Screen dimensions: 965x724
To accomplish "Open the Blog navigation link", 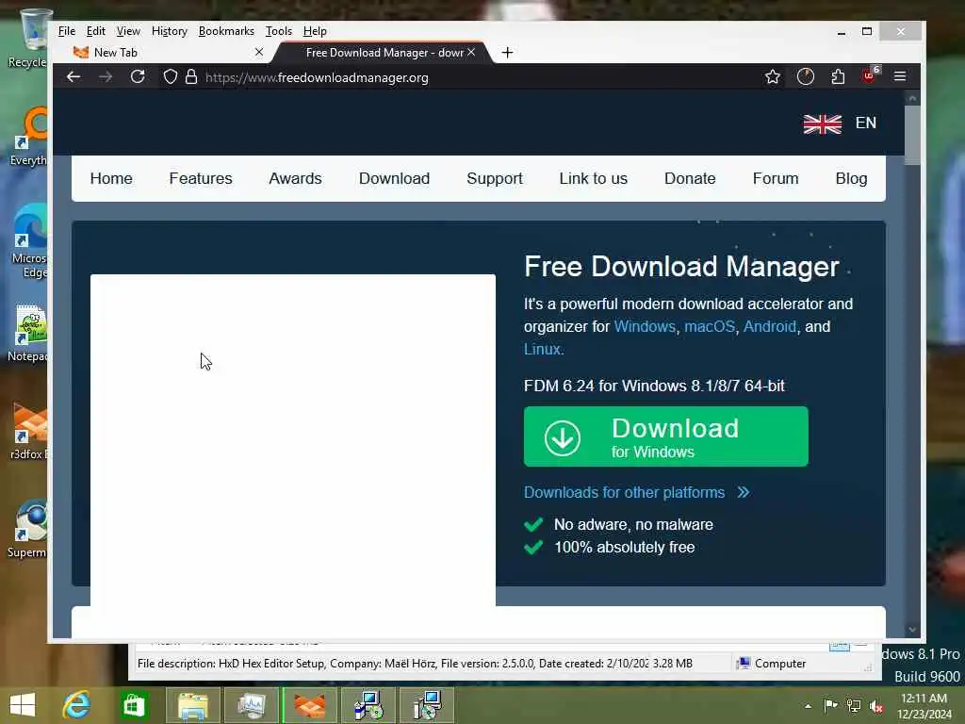I will 851,178.
